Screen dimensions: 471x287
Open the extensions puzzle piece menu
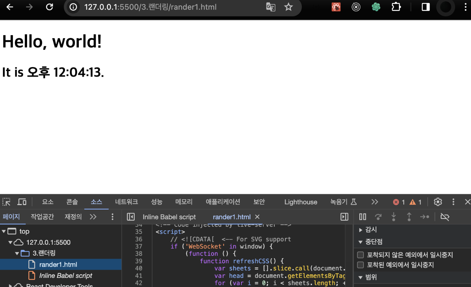[396, 7]
